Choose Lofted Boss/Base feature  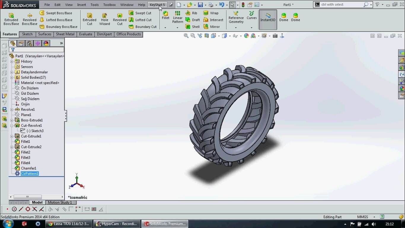56,20
